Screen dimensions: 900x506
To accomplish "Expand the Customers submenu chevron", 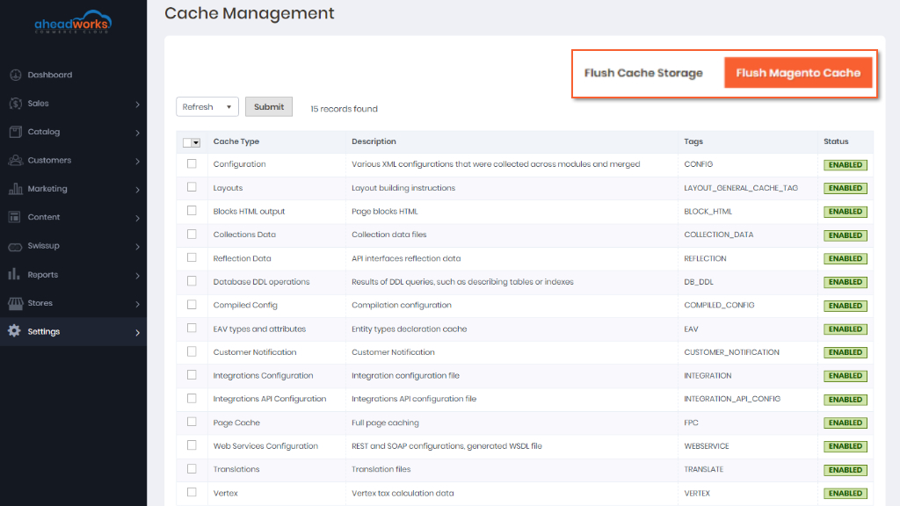I will pos(138,162).
